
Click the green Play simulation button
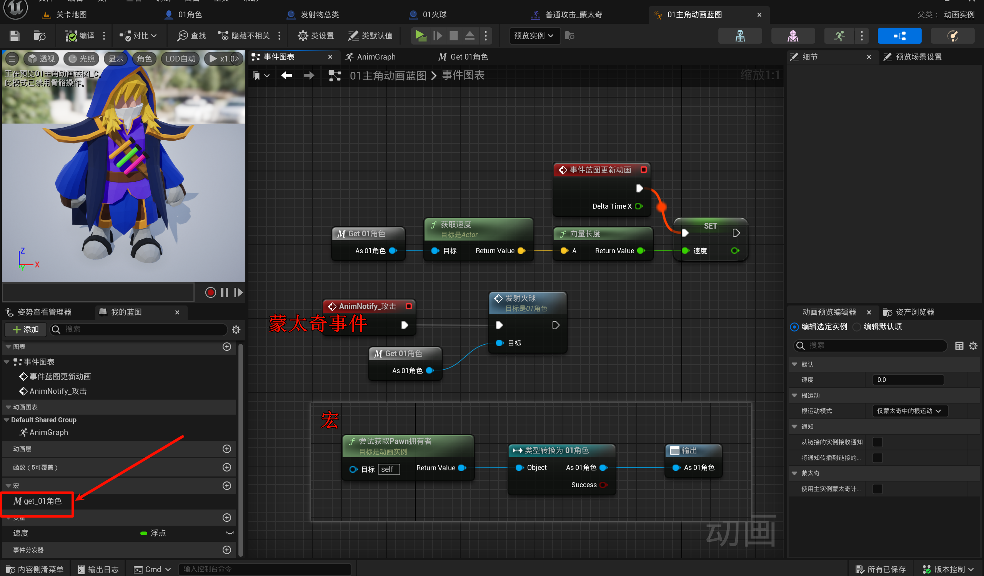coord(420,36)
